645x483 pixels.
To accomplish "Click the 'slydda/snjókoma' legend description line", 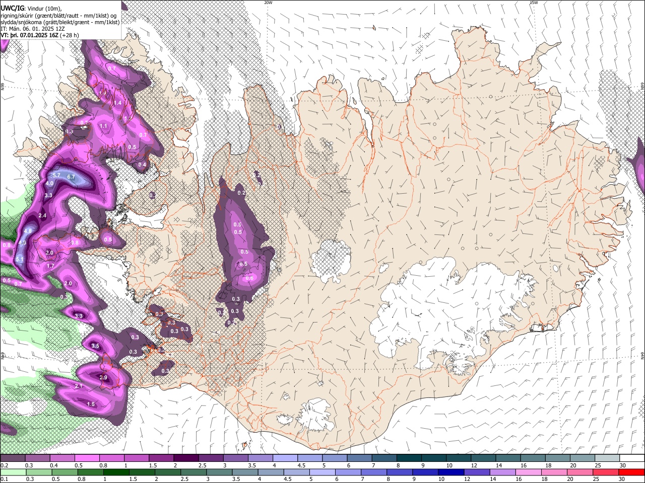I will coord(60,22).
